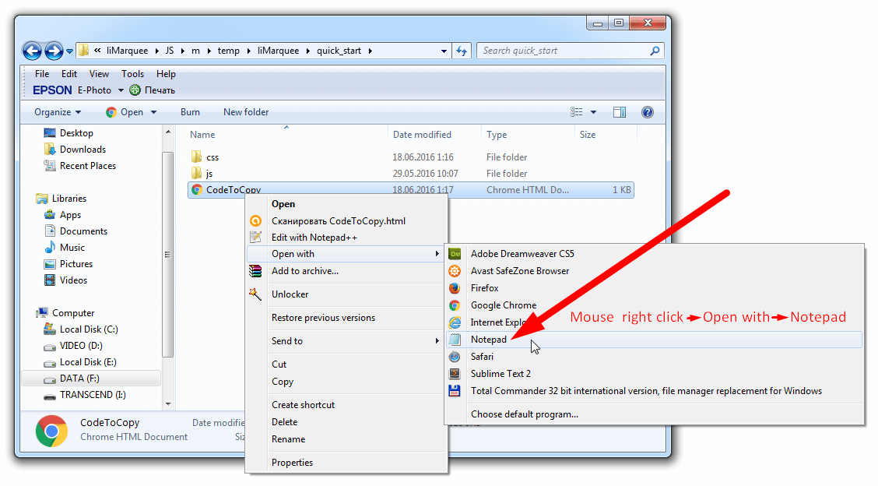
Task: Sort by the Date modified column header
Action: click(422, 135)
